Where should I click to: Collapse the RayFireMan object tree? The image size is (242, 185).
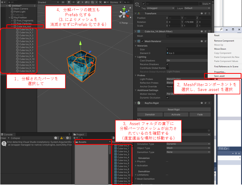click(9, 18)
